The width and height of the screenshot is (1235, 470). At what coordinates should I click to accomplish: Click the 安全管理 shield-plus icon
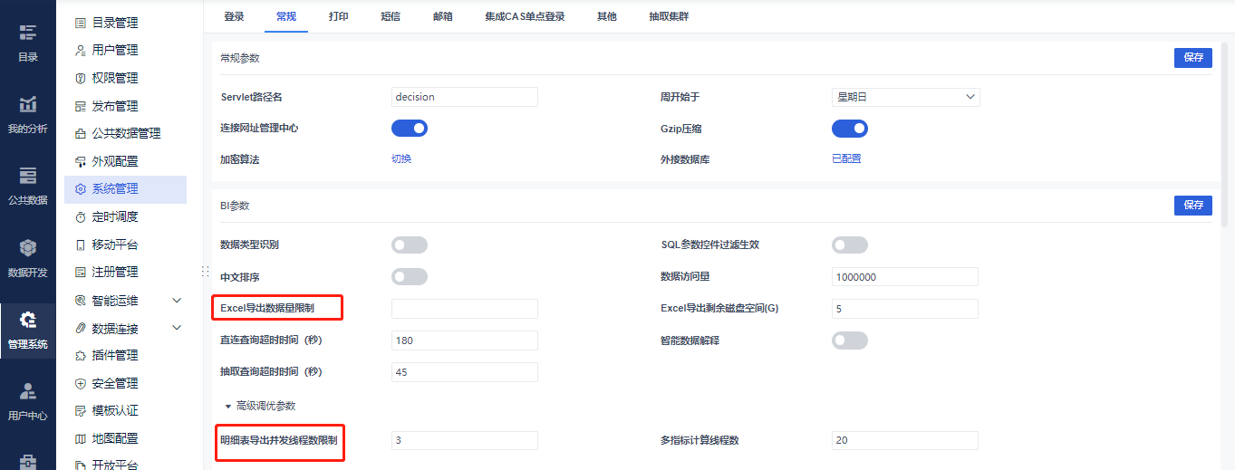[81, 383]
